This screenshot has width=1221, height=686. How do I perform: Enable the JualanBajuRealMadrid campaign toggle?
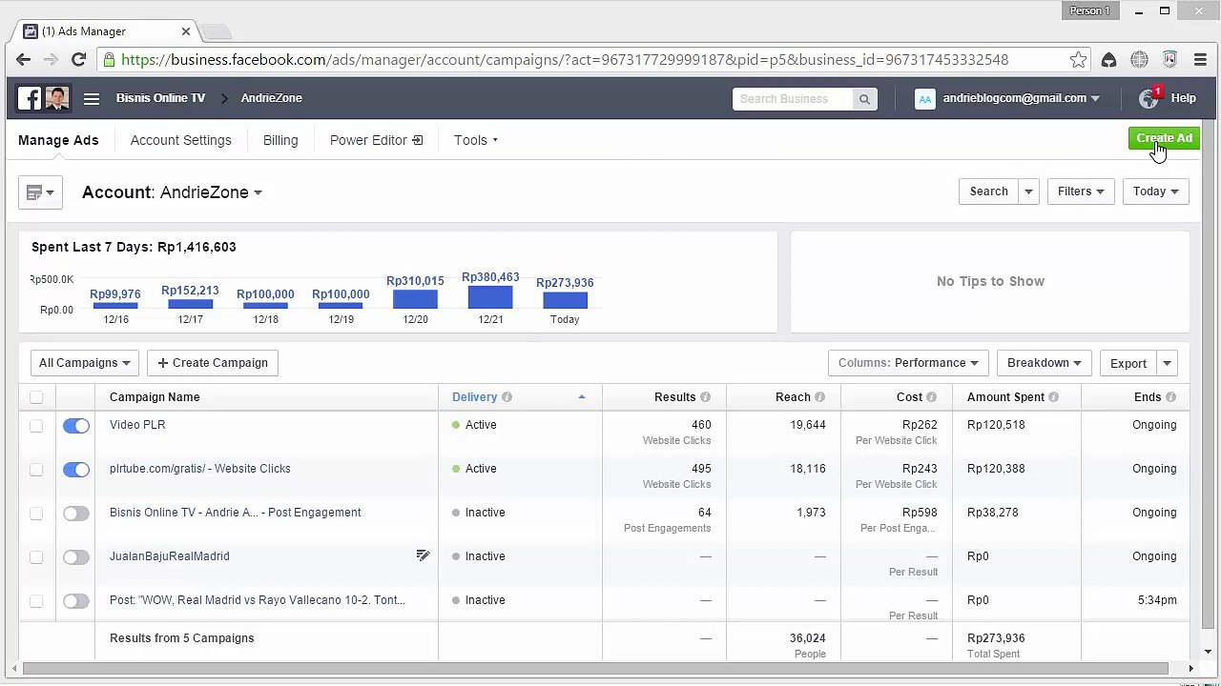click(76, 557)
